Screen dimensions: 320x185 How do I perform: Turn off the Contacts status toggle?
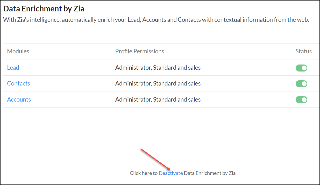click(301, 84)
